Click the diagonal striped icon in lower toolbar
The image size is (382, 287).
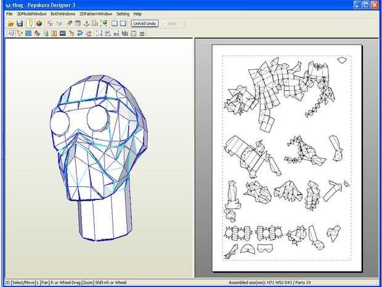pyautogui.click(x=37, y=33)
